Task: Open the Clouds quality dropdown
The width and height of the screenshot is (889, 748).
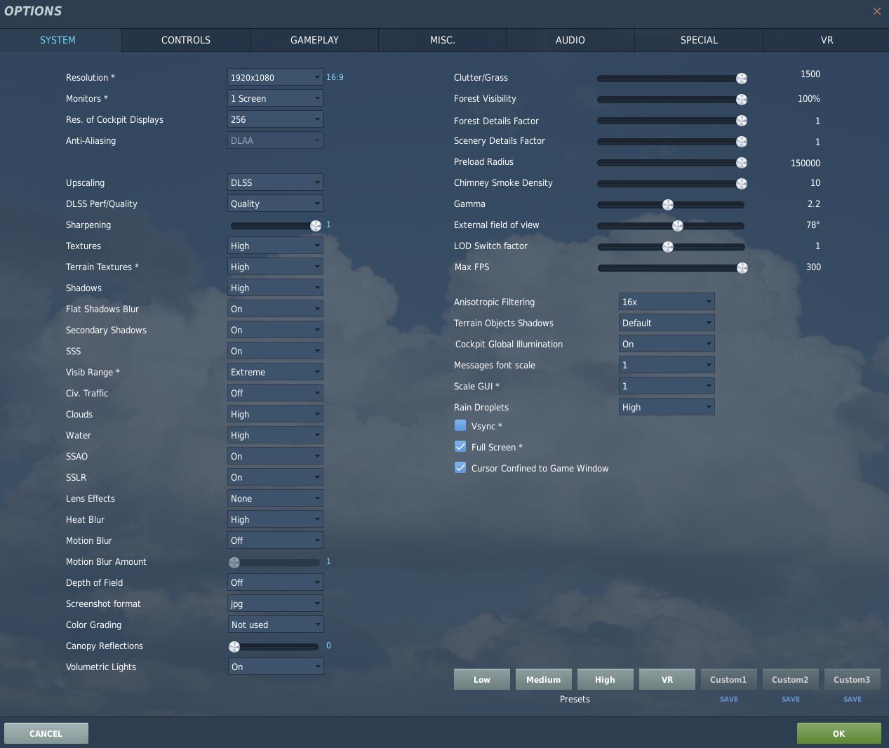Action: click(275, 414)
